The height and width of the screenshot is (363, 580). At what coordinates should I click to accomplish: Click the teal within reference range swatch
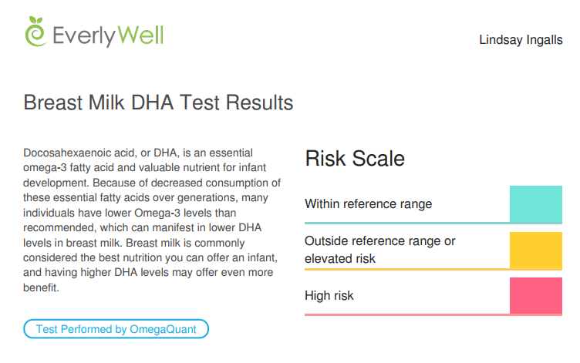coord(535,203)
